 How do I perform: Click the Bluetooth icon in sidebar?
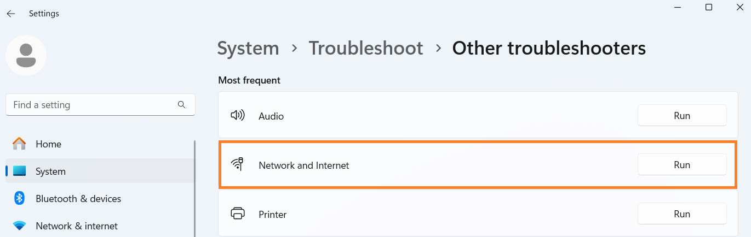click(x=19, y=198)
